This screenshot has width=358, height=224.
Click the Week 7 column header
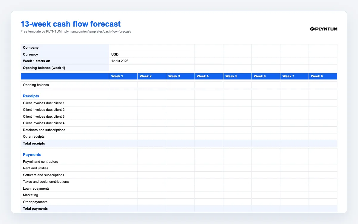click(294, 76)
